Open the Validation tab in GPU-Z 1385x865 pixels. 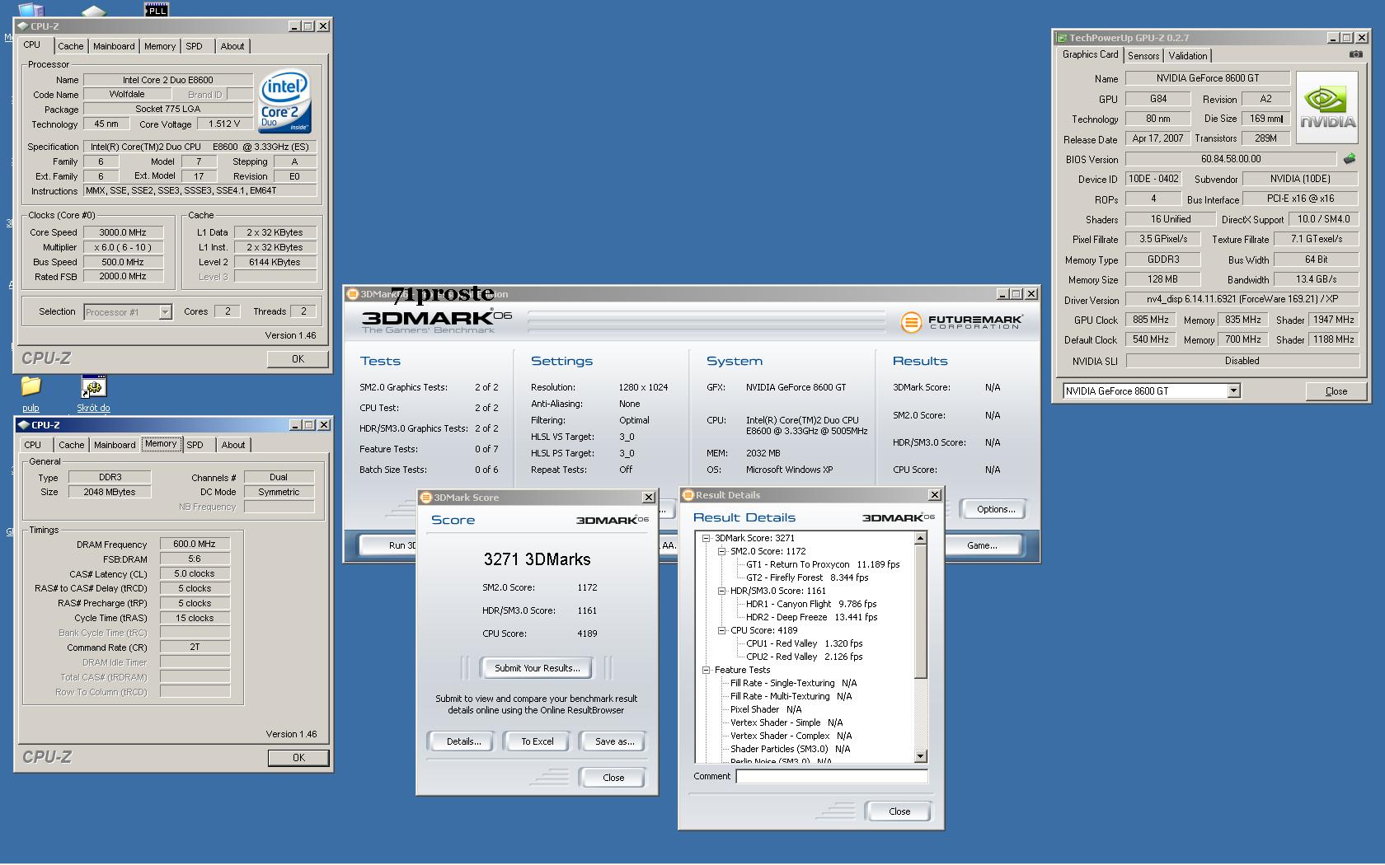1188,56
